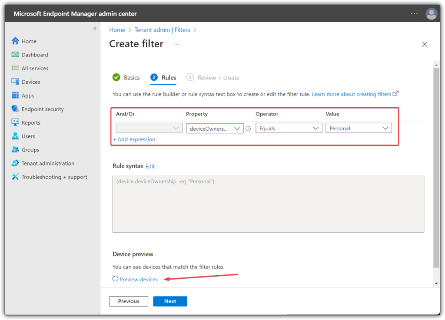Viewport: 445px width, 320px height.
Task: Click the Endpoint security shield icon
Action: 15,109
